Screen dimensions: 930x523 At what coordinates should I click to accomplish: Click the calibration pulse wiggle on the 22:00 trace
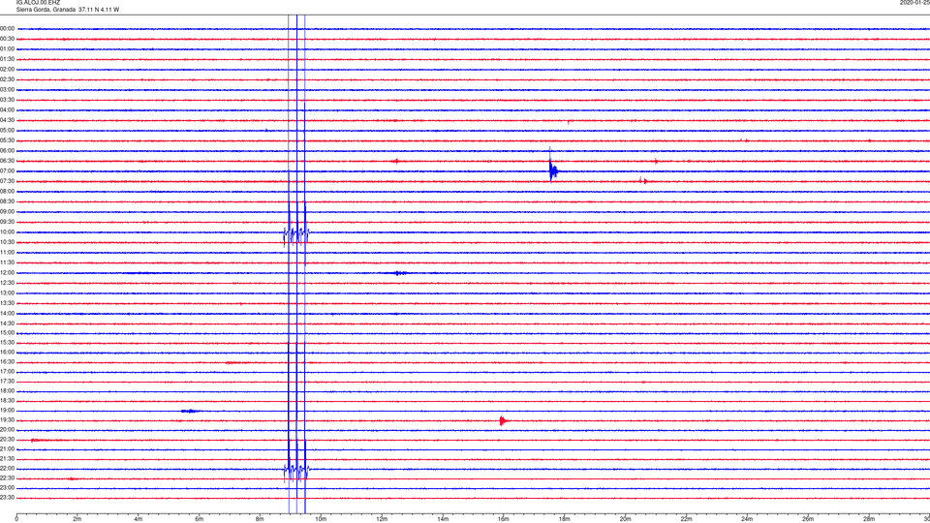coord(296,472)
